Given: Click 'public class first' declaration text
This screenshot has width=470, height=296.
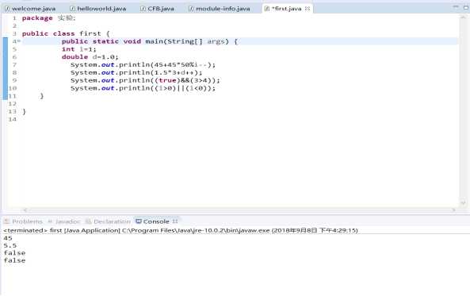Looking at the screenshot, I should [62, 33].
